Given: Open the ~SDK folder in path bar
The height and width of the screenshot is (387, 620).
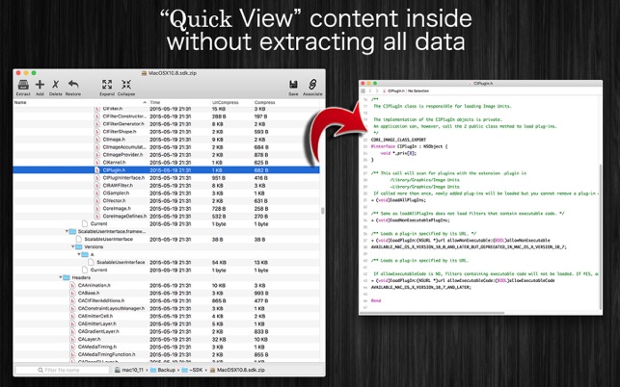Looking at the screenshot, I should pos(192,370).
